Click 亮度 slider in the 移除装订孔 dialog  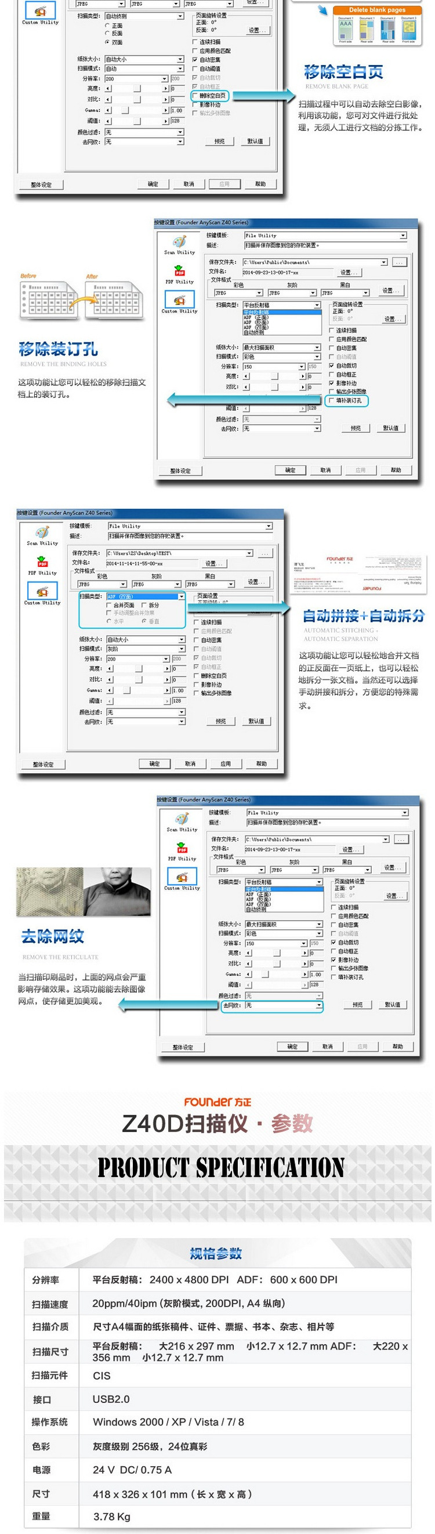click(275, 377)
